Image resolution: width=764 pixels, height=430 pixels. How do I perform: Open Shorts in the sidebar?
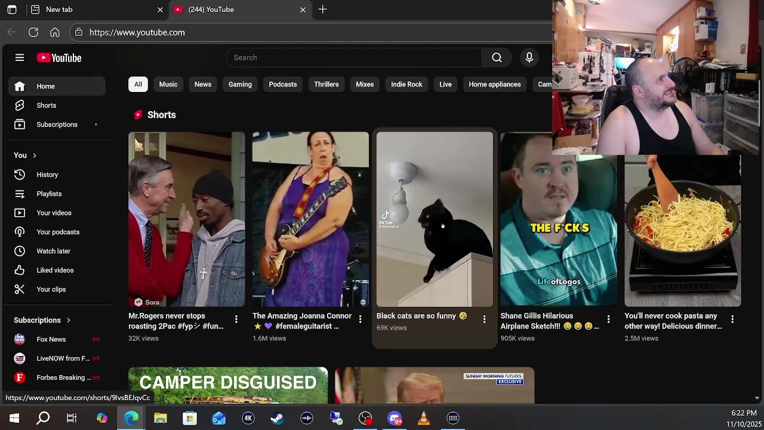57,105
